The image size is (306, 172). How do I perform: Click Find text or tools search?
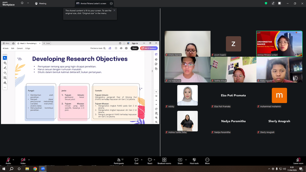point(98,48)
